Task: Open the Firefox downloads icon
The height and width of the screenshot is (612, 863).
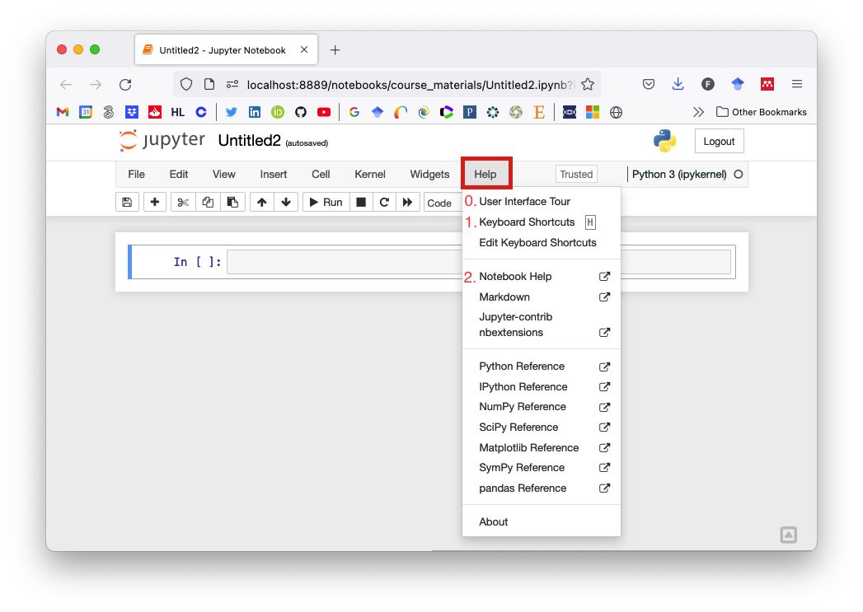Action: coord(678,84)
